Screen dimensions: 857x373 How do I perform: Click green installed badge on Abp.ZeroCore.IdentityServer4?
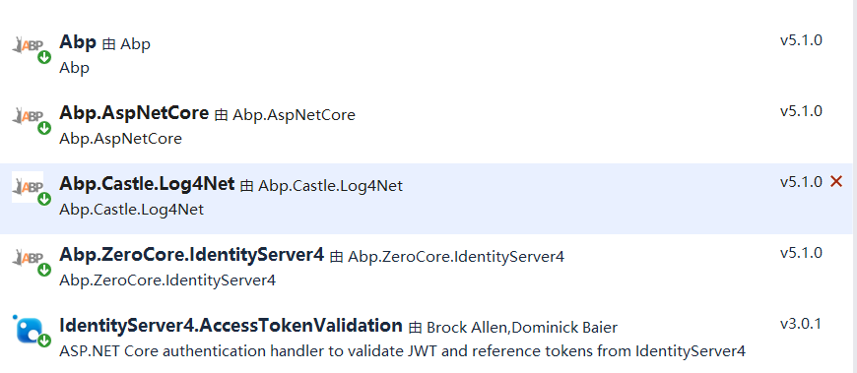(x=44, y=270)
